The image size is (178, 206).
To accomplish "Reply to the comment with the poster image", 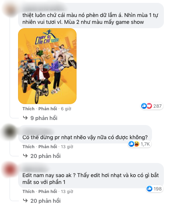I will (48, 109).
